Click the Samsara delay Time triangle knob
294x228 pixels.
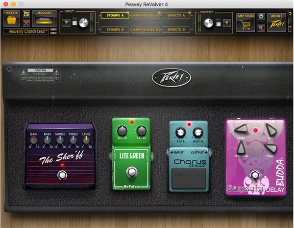(x=271, y=130)
